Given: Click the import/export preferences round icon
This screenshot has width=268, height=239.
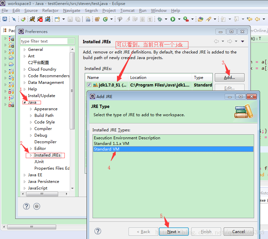Looking at the screenshot, I should pyautogui.click(x=37, y=206).
